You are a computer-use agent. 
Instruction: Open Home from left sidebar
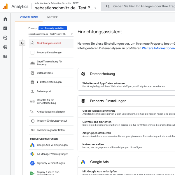pos(5,19)
